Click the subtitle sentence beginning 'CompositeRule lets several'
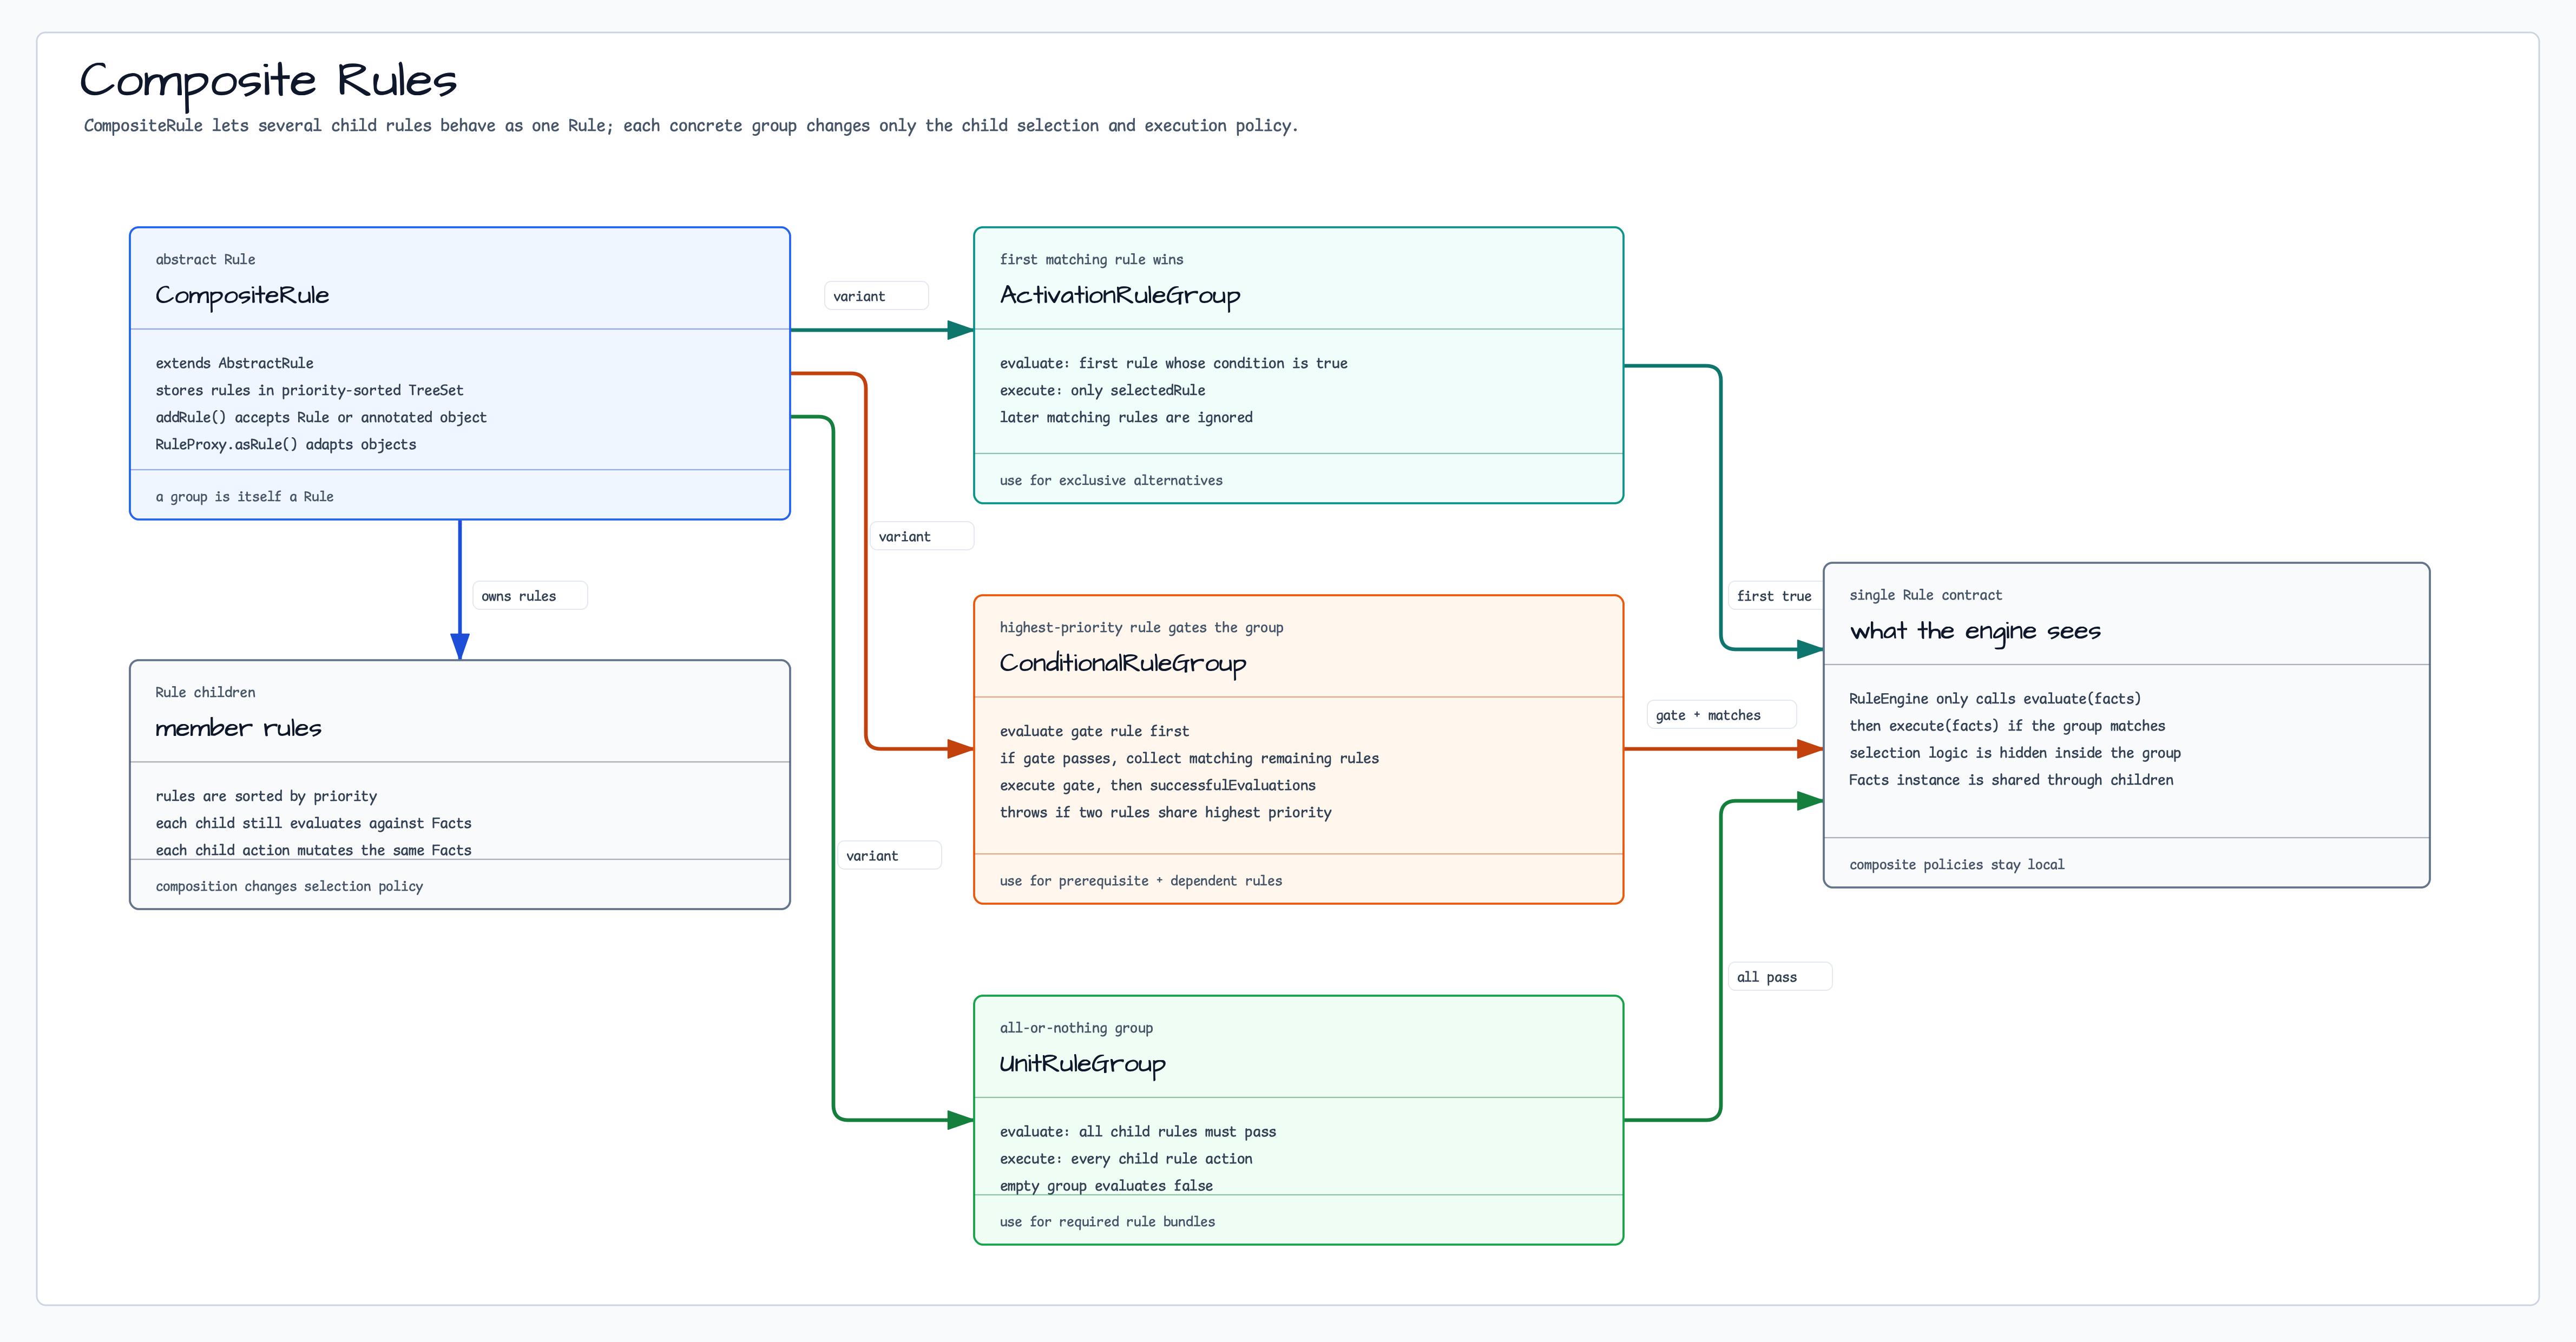2576x1342 pixels. click(691, 125)
